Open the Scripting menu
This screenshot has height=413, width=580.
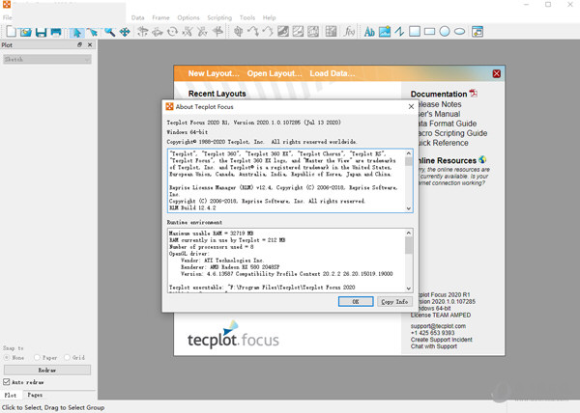(219, 17)
